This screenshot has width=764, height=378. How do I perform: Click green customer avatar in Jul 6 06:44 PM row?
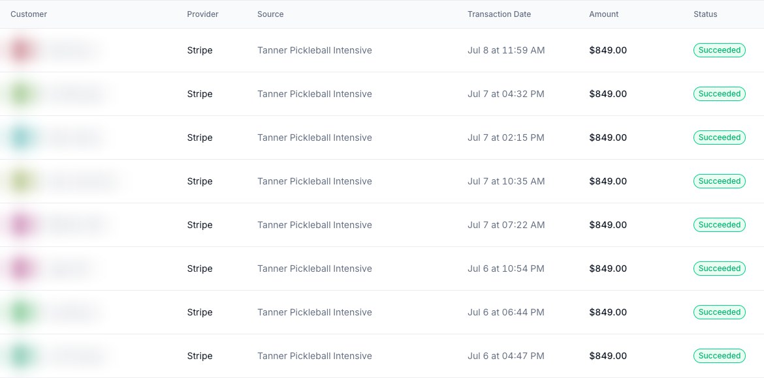[22, 312]
